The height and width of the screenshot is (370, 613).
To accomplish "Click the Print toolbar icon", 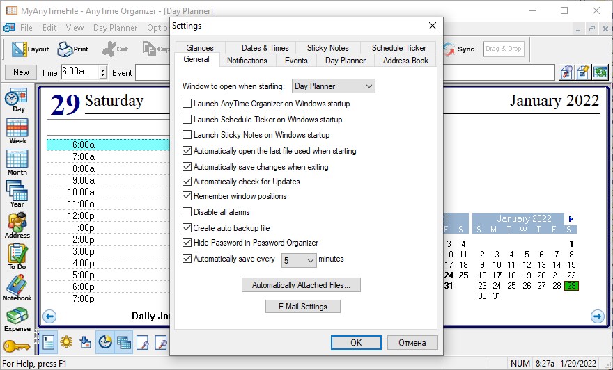I will 72,49.
